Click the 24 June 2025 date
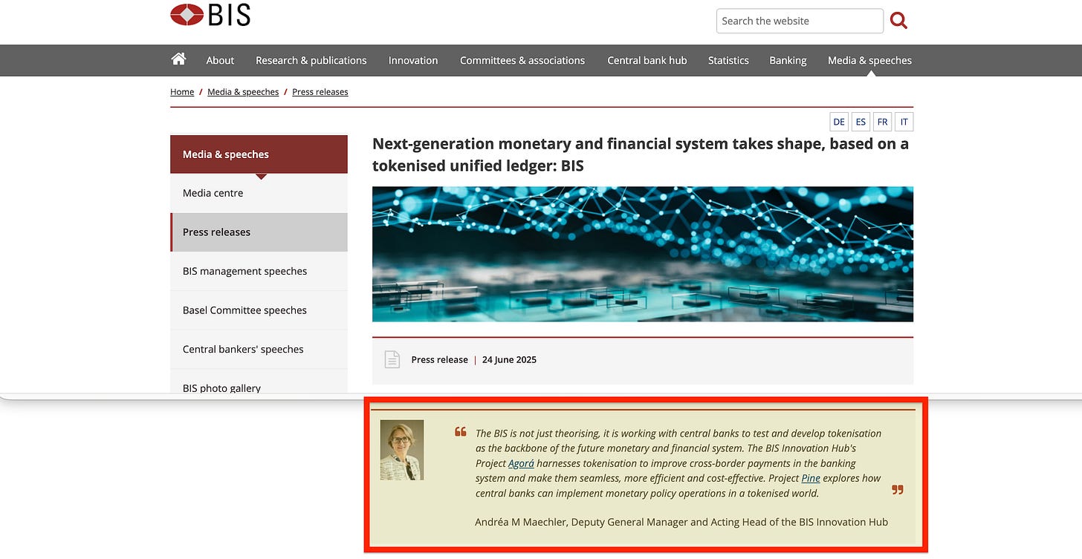Screen dimensions: 1082x559 click(509, 359)
